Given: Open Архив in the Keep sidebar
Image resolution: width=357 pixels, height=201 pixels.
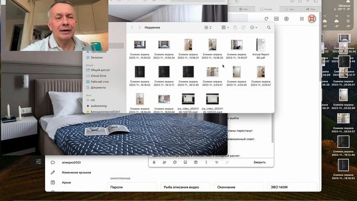Looking at the screenshot, I should coord(66,183).
